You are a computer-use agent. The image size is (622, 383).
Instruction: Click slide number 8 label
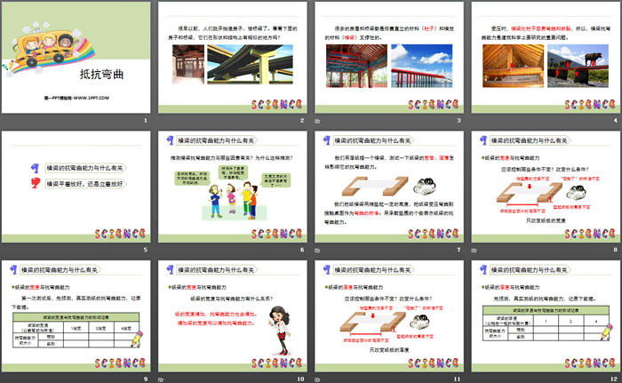tap(616, 250)
